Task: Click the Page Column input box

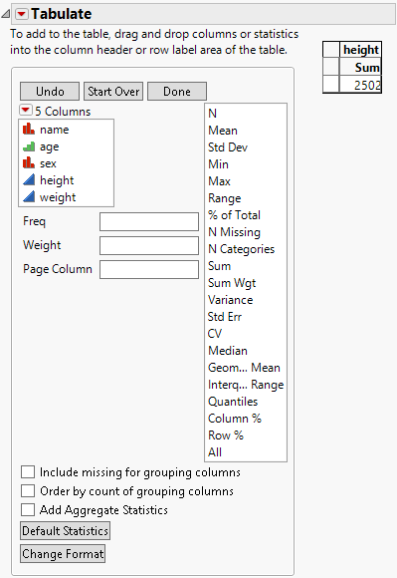Action: [x=149, y=269]
